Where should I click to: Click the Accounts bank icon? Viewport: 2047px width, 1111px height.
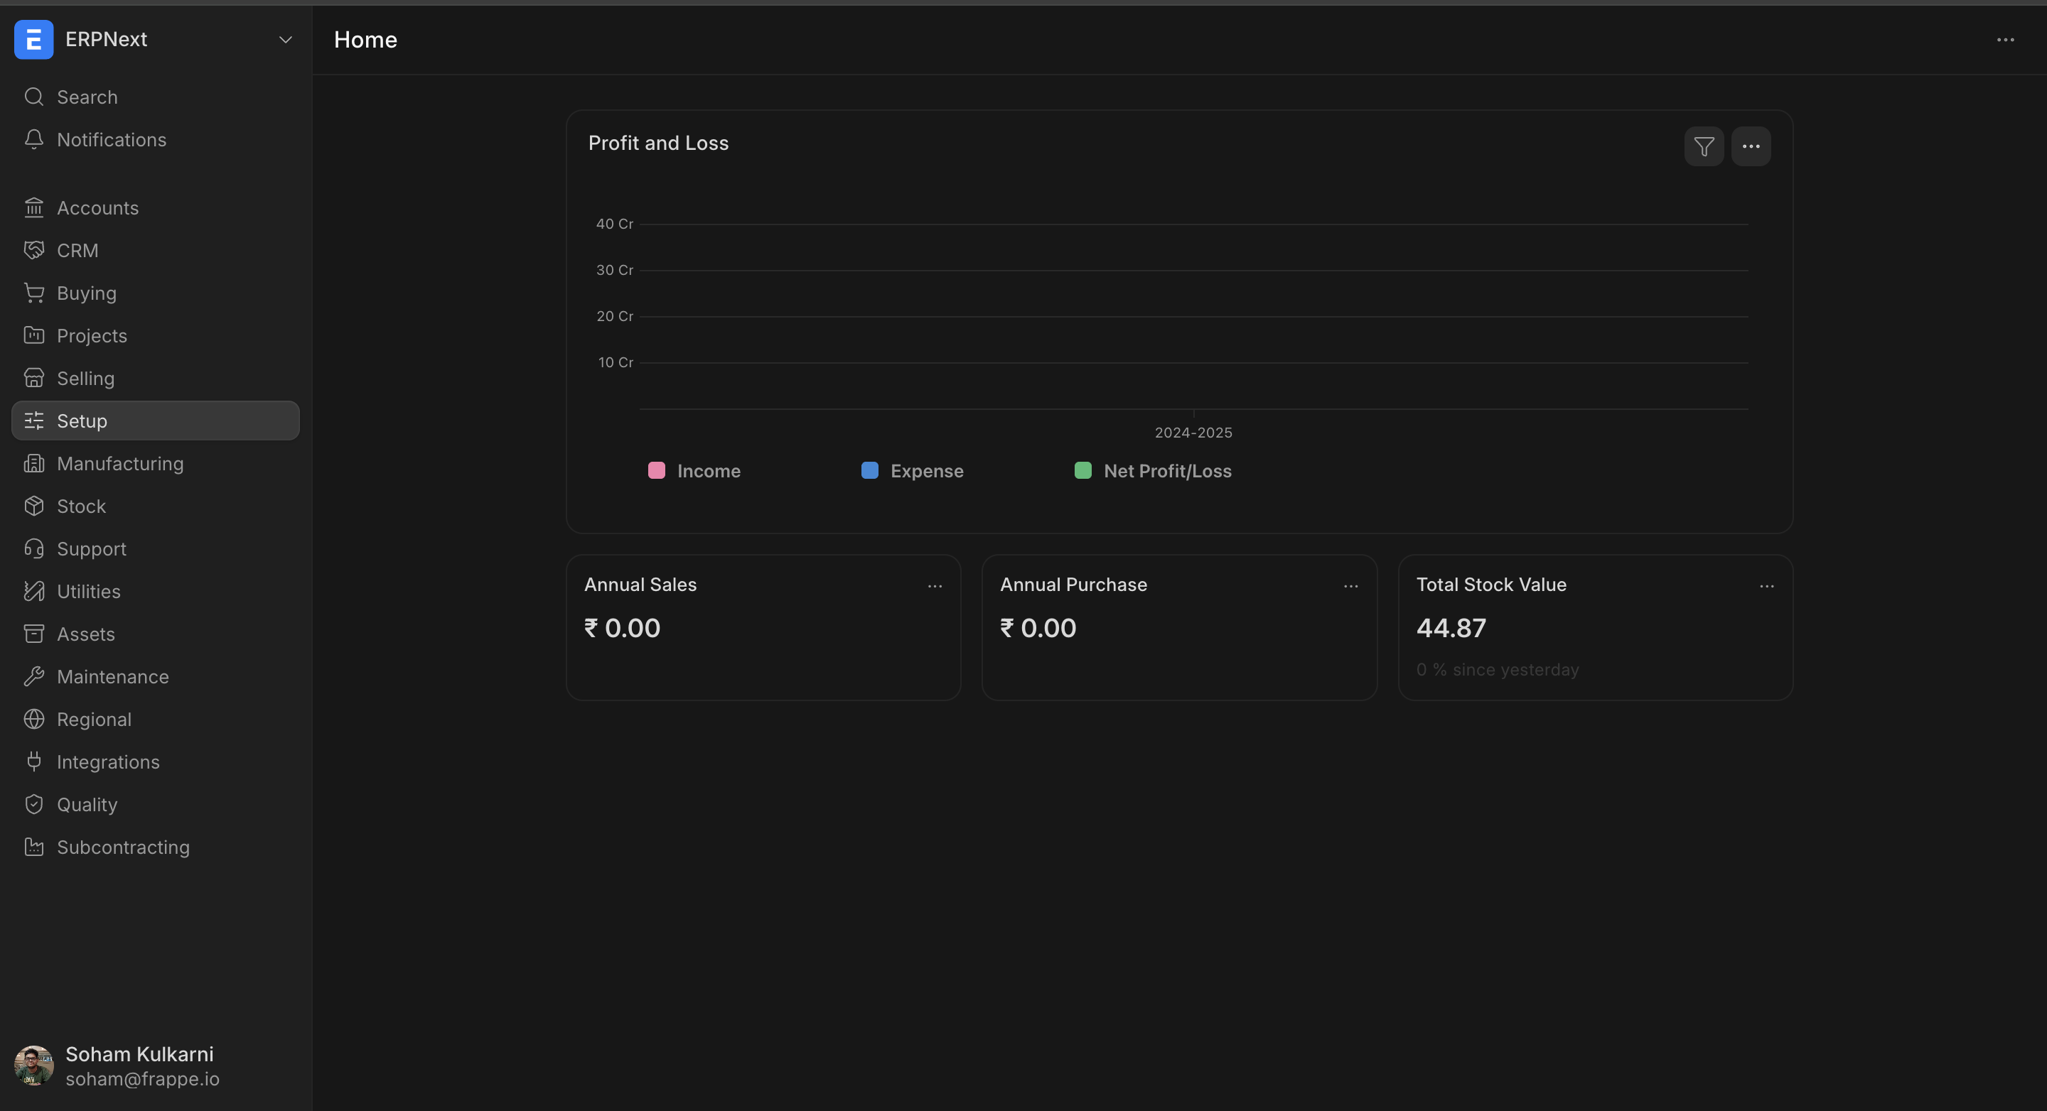[x=33, y=208]
